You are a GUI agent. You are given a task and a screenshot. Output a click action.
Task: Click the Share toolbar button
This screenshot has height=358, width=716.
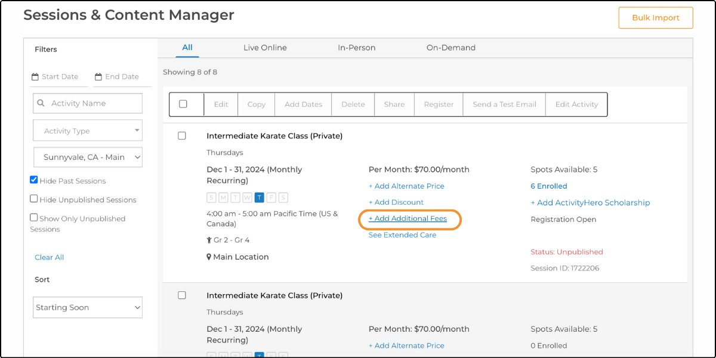[394, 104]
